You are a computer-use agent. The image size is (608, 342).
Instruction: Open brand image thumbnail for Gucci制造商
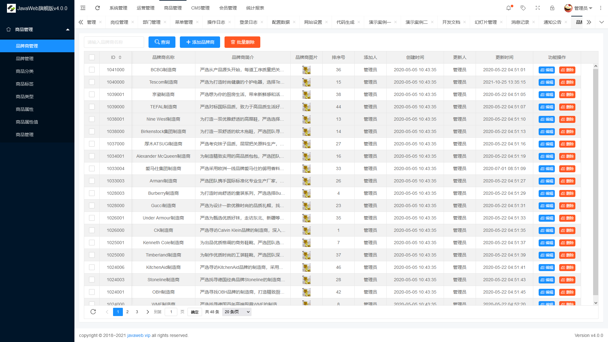(306, 206)
